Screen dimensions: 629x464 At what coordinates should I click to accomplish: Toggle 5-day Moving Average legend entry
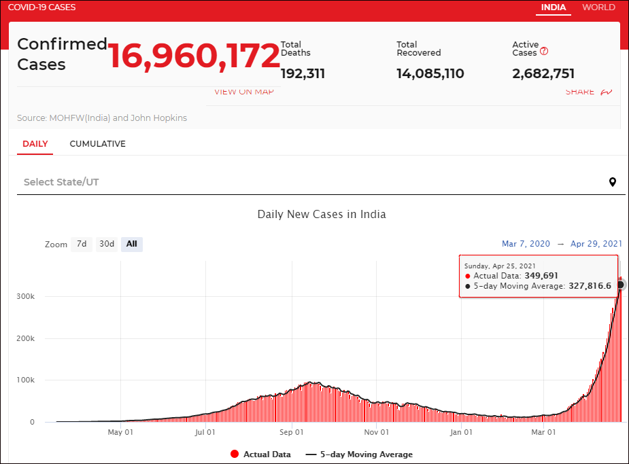[x=359, y=454]
